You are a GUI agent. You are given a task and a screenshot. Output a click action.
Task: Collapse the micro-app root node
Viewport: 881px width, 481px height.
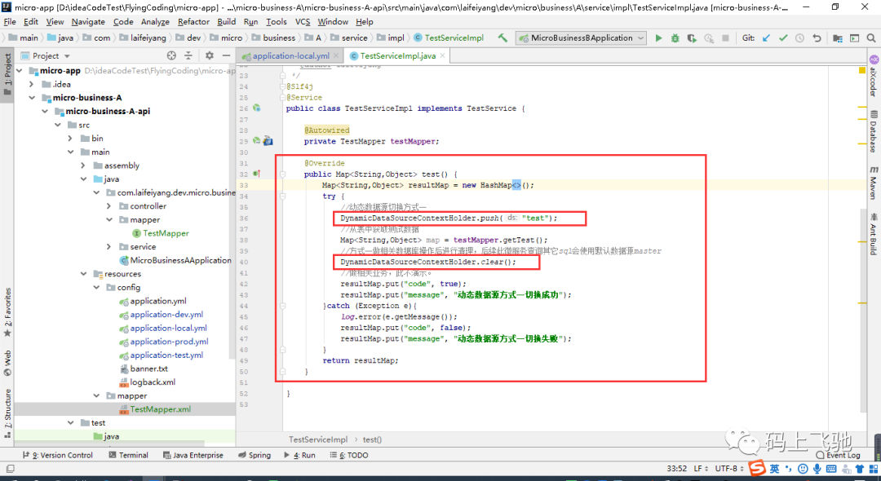point(20,71)
